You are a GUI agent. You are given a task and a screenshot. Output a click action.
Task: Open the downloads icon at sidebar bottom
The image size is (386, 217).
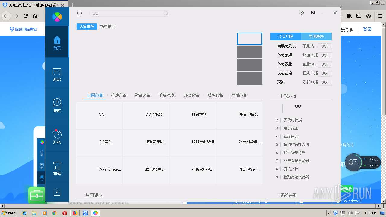(57, 192)
